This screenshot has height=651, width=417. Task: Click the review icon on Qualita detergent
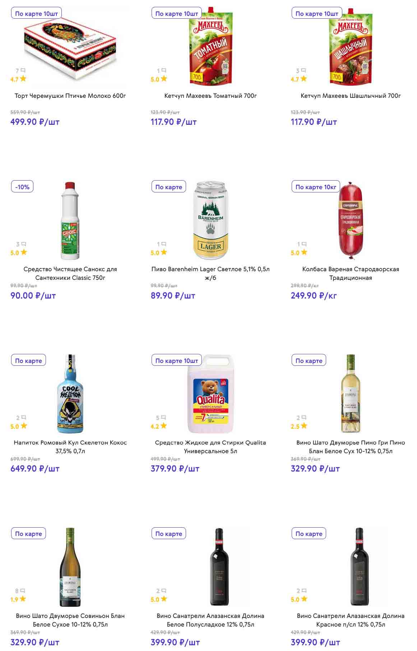pos(163,417)
